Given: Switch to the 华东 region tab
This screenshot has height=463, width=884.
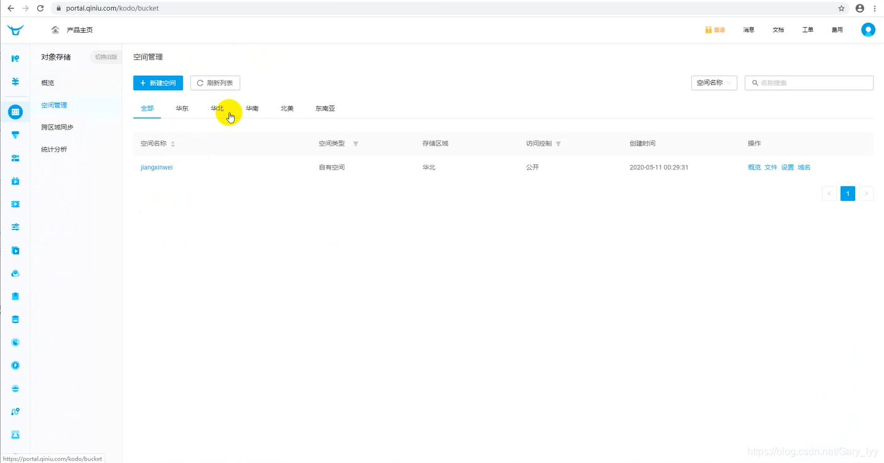Looking at the screenshot, I should 182,108.
